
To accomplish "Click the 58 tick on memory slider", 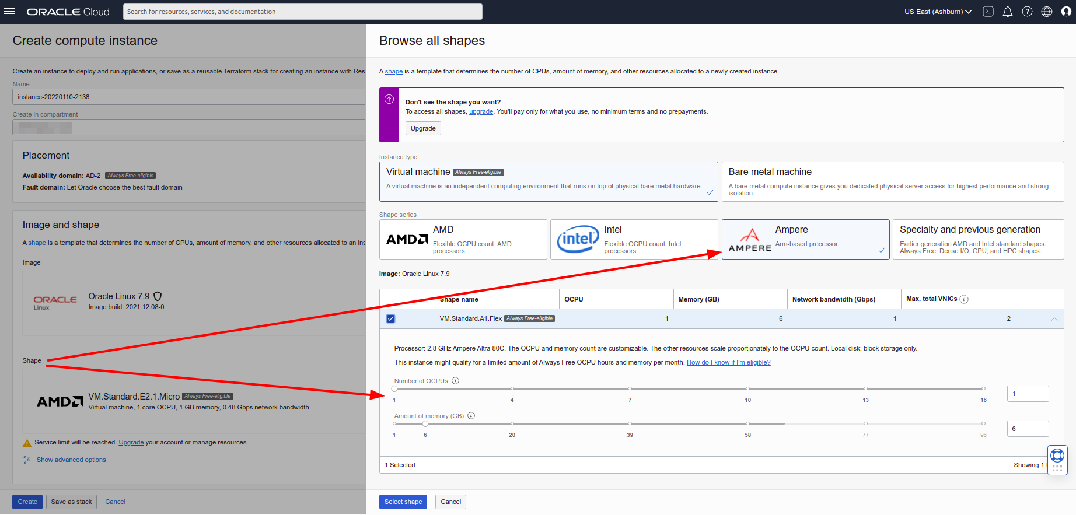I will point(747,423).
